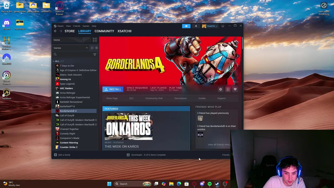
Task: Click Home in library sidebar
Action: point(71,40)
